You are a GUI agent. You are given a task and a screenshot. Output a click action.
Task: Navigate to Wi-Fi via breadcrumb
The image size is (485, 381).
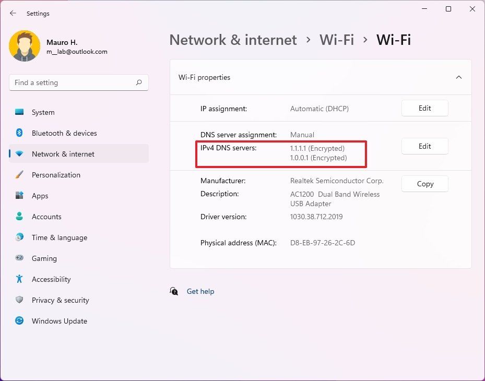(x=337, y=40)
